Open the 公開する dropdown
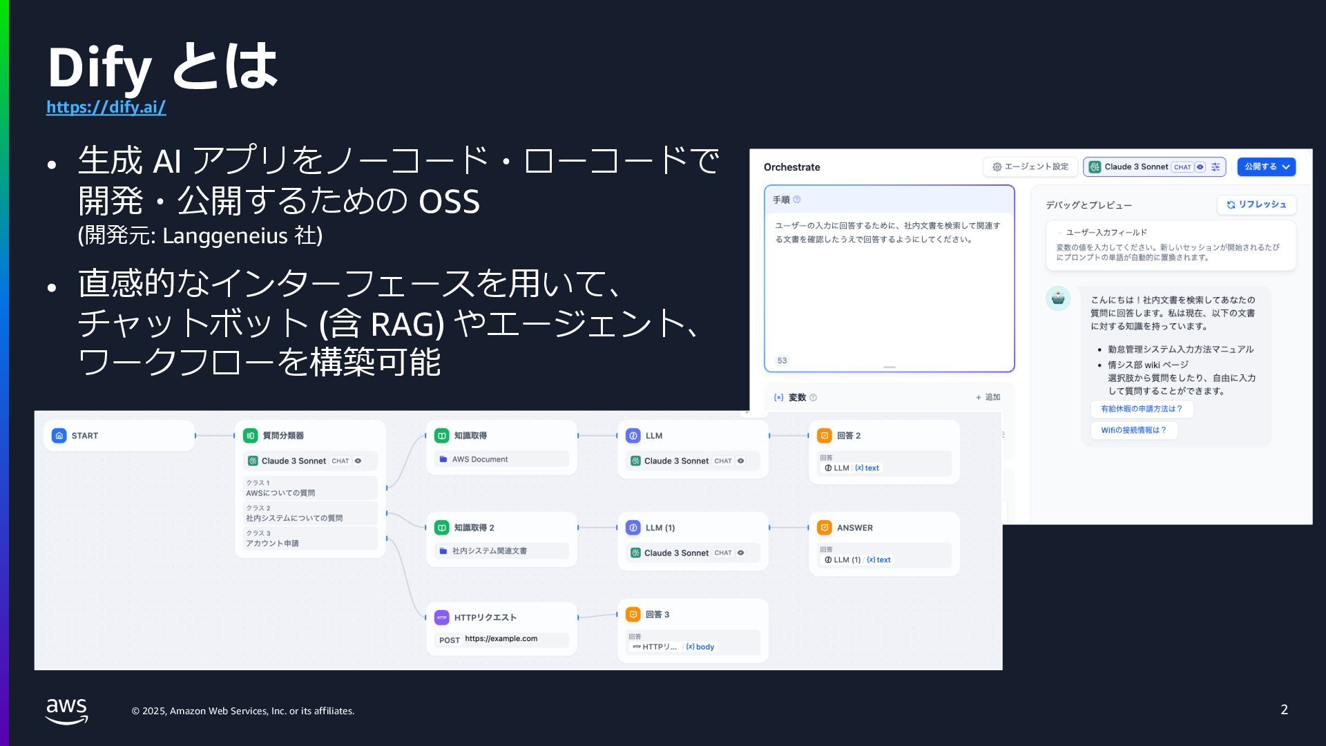Image resolution: width=1326 pixels, height=746 pixels. 1267,167
